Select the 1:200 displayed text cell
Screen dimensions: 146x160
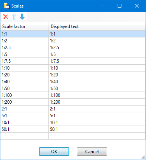pos(97,102)
